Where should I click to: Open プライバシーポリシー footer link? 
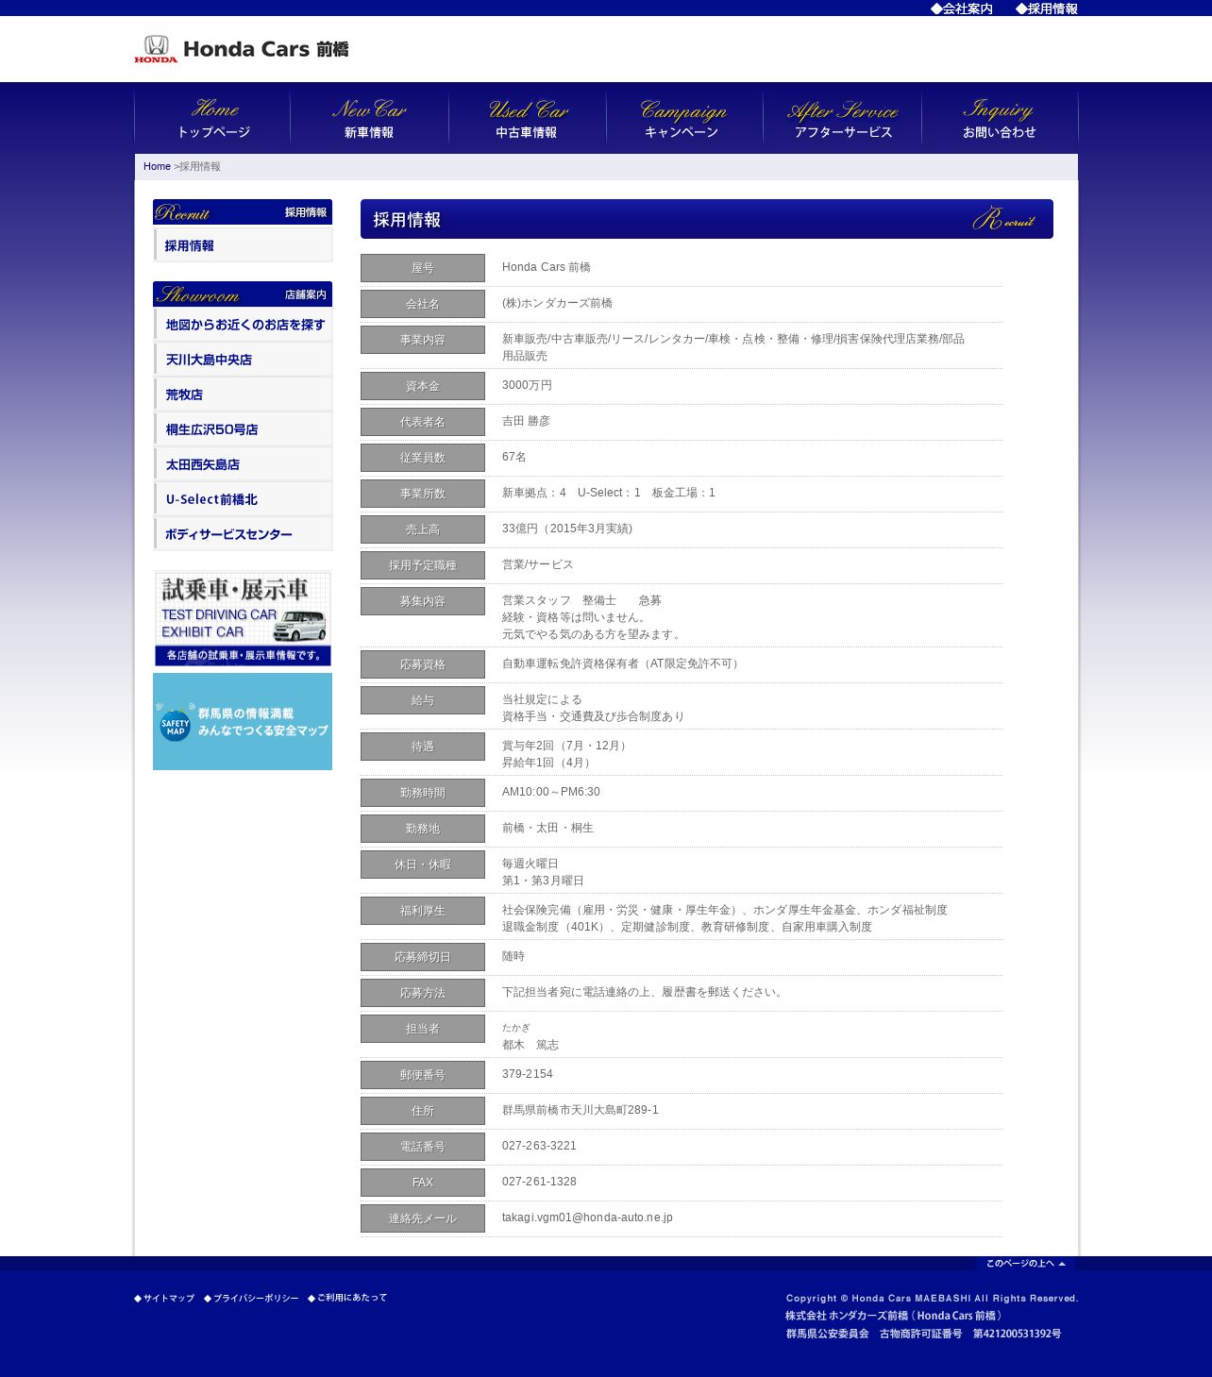251,1298
